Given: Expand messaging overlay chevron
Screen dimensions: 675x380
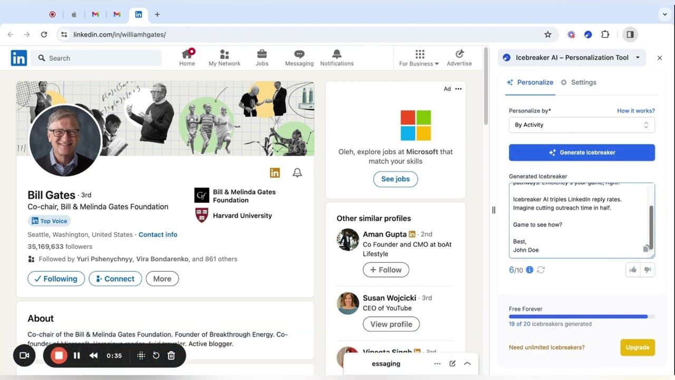Looking at the screenshot, I should tap(467, 364).
